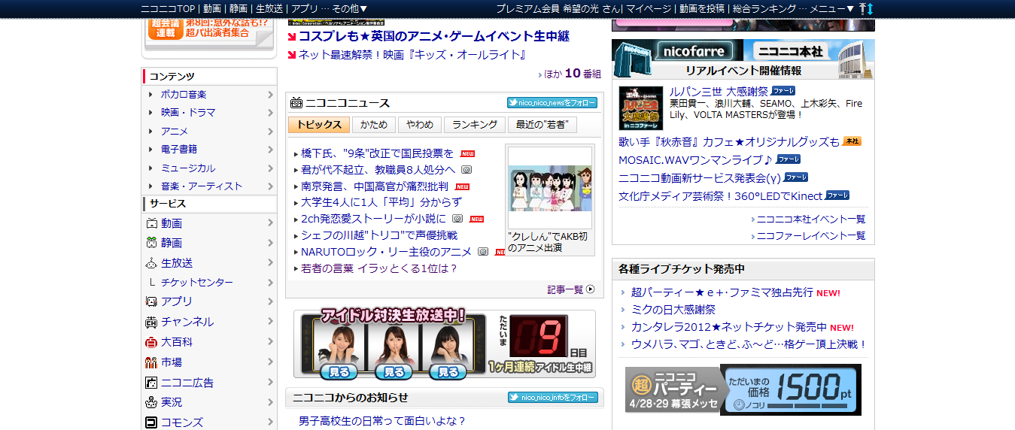
Task: Open the 市場 market icon
Action: pos(151,362)
